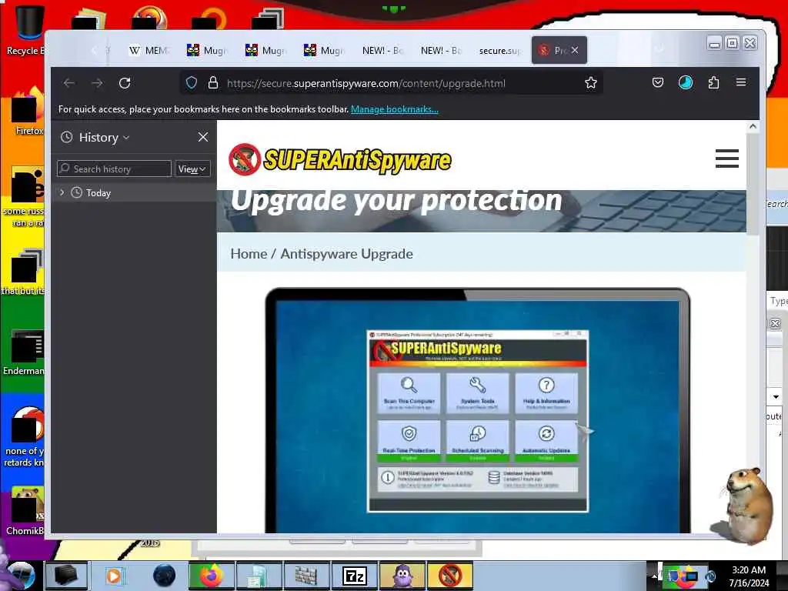Open the blue globe taskbar icon
Image resolution: width=788 pixels, height=591 pixels.
coord(164,576)
